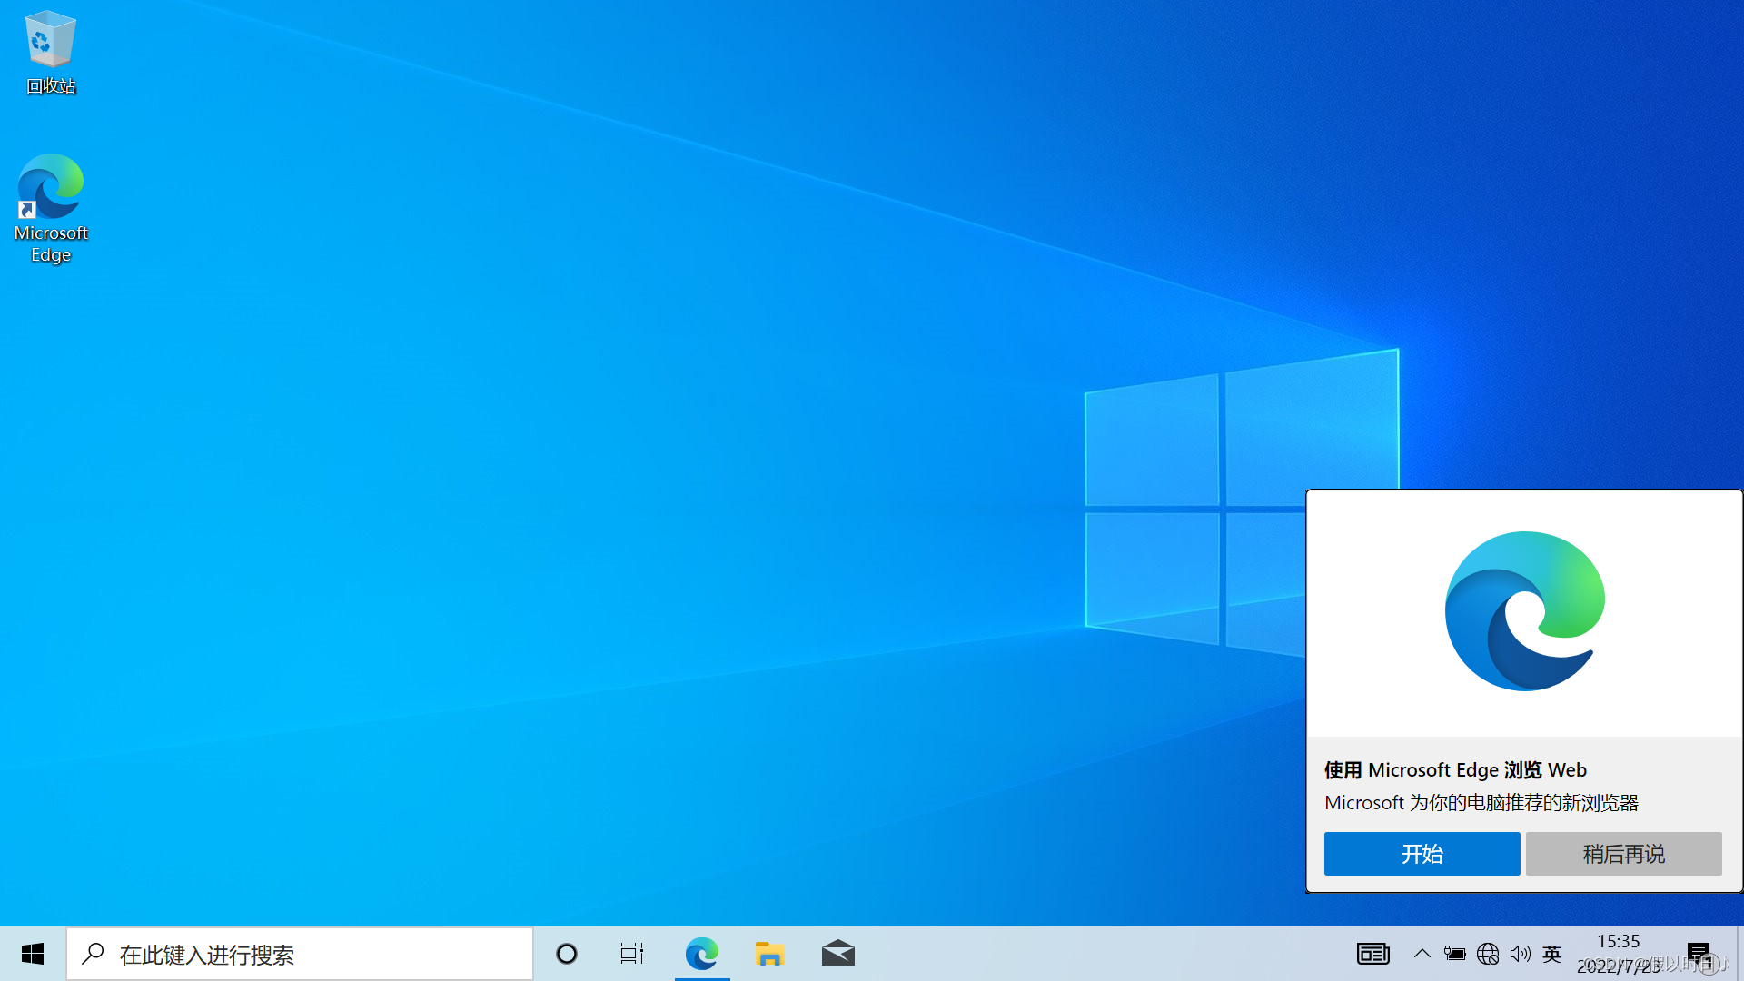Select the Microsoft Edge desktop shortcut
Screen dimensions: 1744x981
(x=51, y=209)
